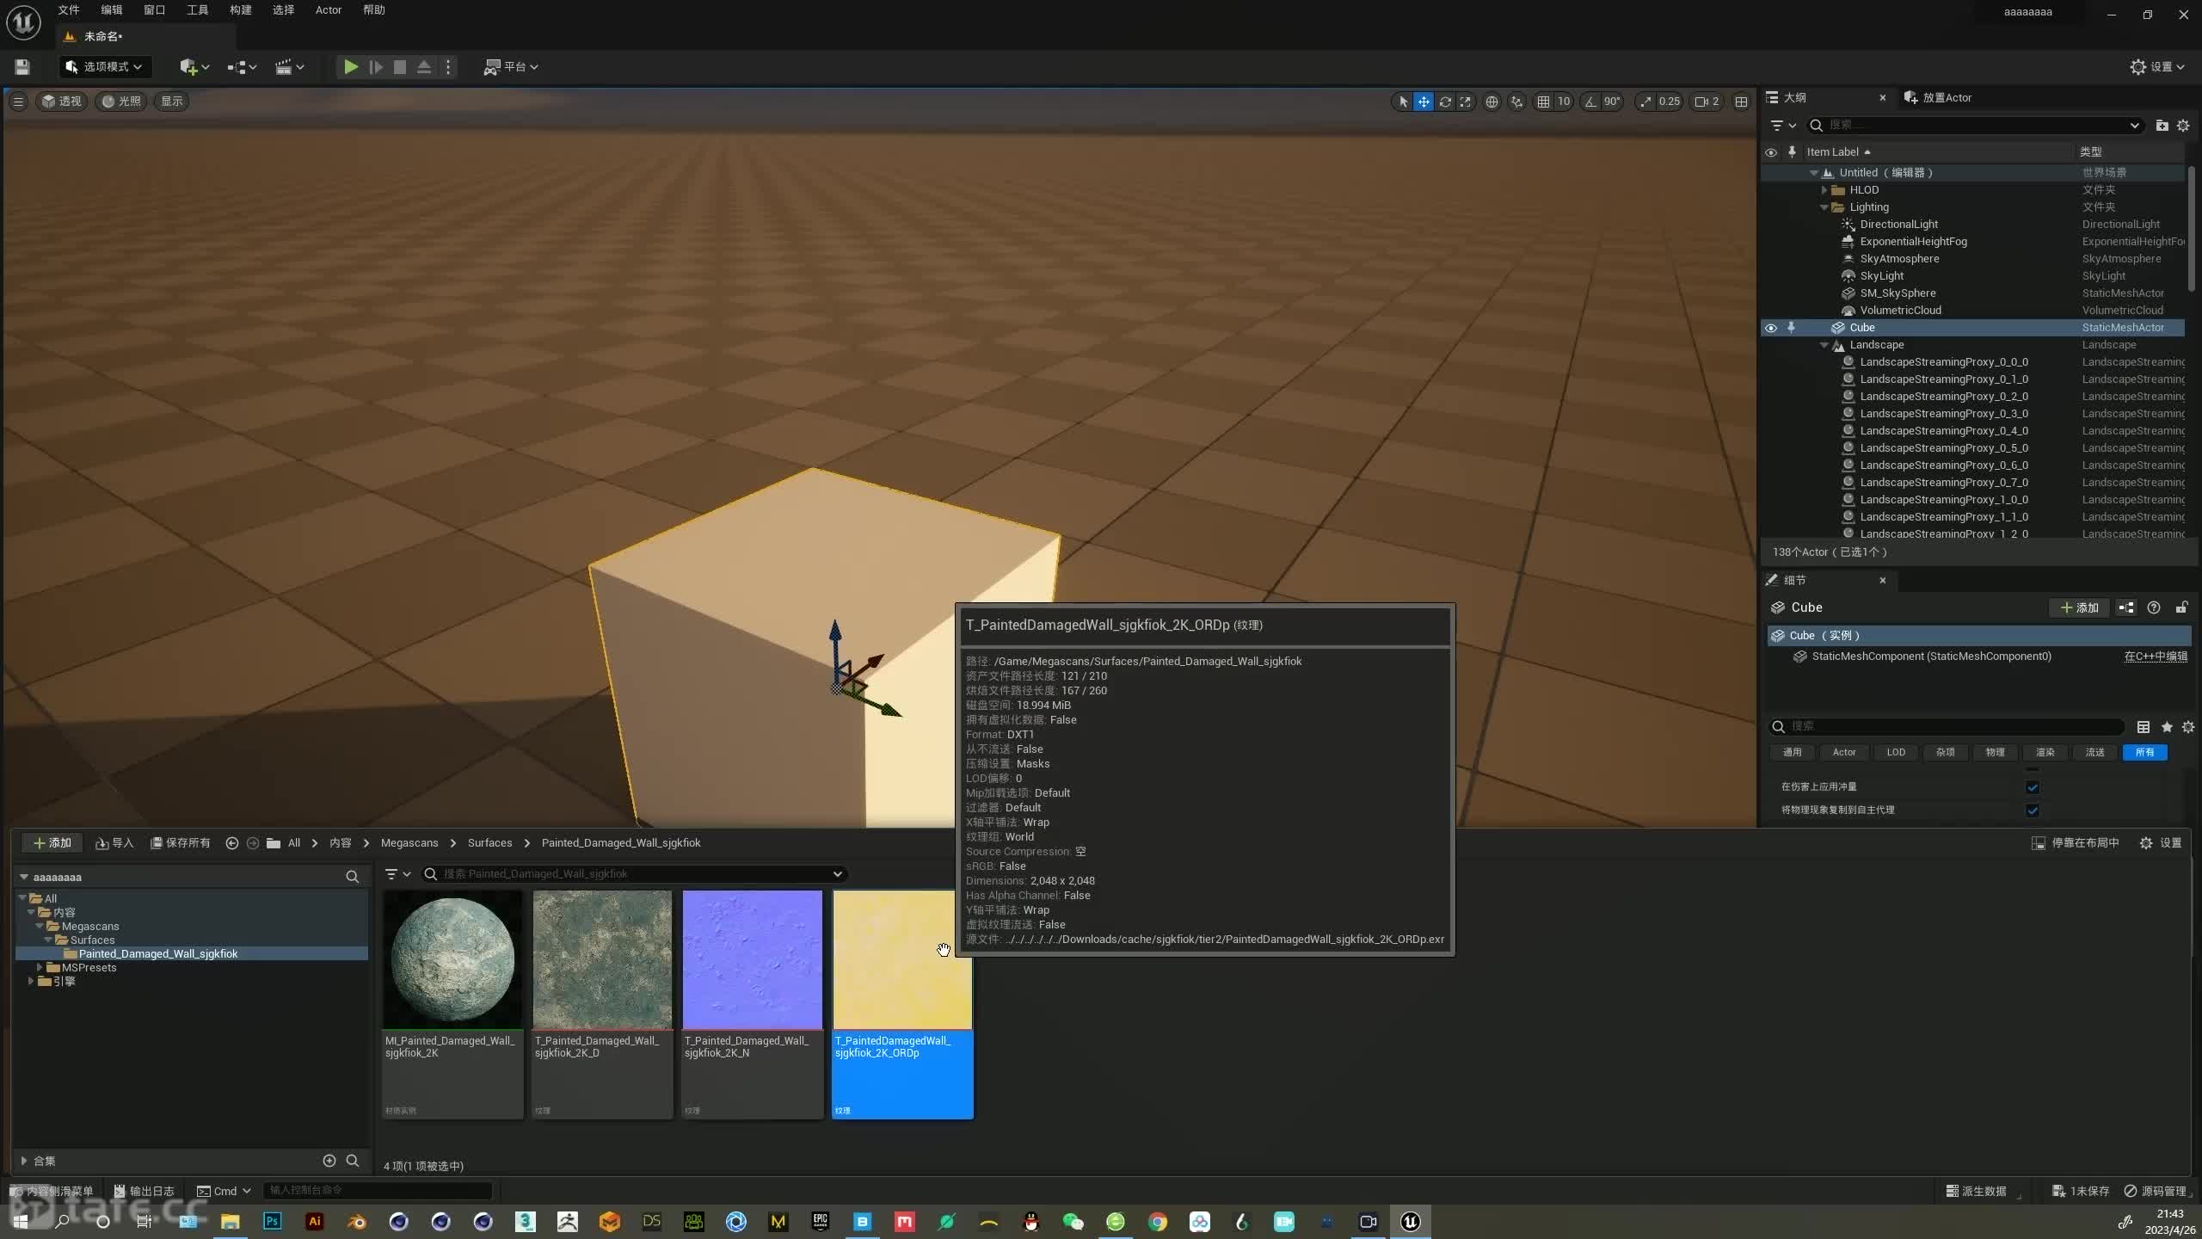Uncheck replicate physics to autonomous proxy
This screenshot has height=1239, width=2202.
point(2032,811)
